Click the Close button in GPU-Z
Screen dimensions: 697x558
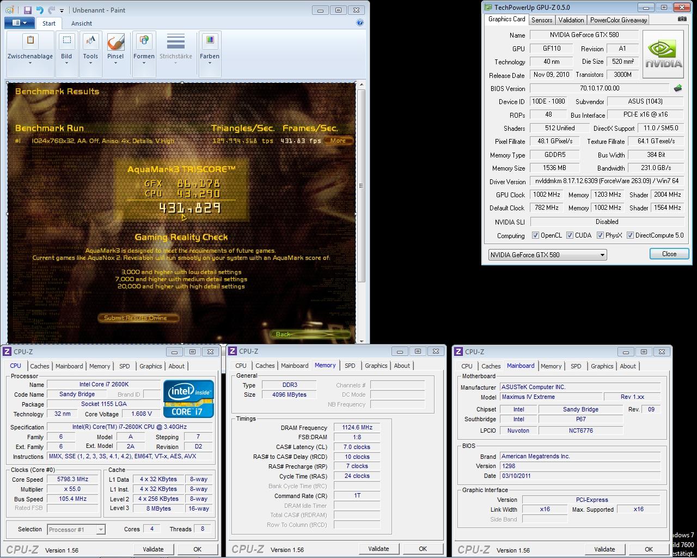[669, 254]
